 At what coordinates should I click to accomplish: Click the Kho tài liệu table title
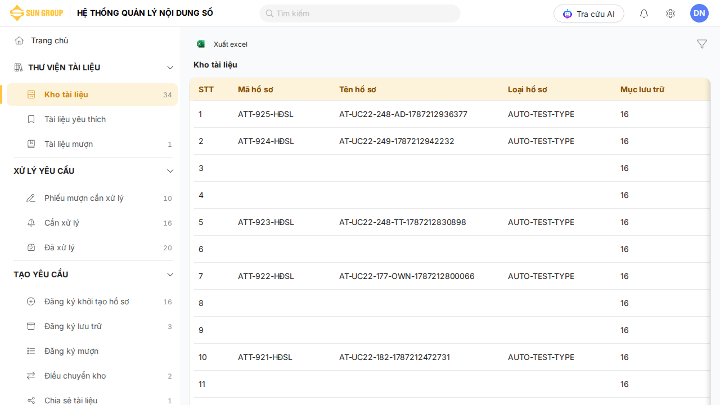(x=215, y=65)
